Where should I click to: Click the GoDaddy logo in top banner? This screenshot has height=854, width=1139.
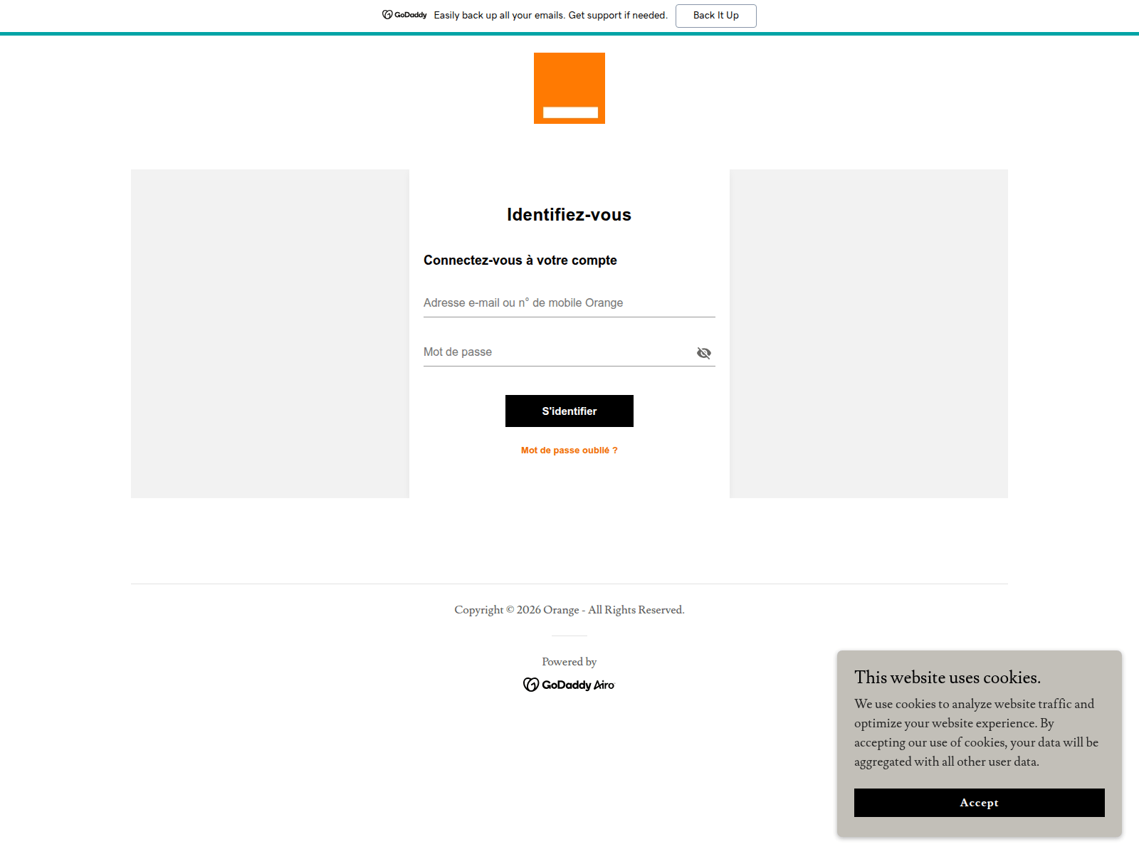tap(404, 15)
